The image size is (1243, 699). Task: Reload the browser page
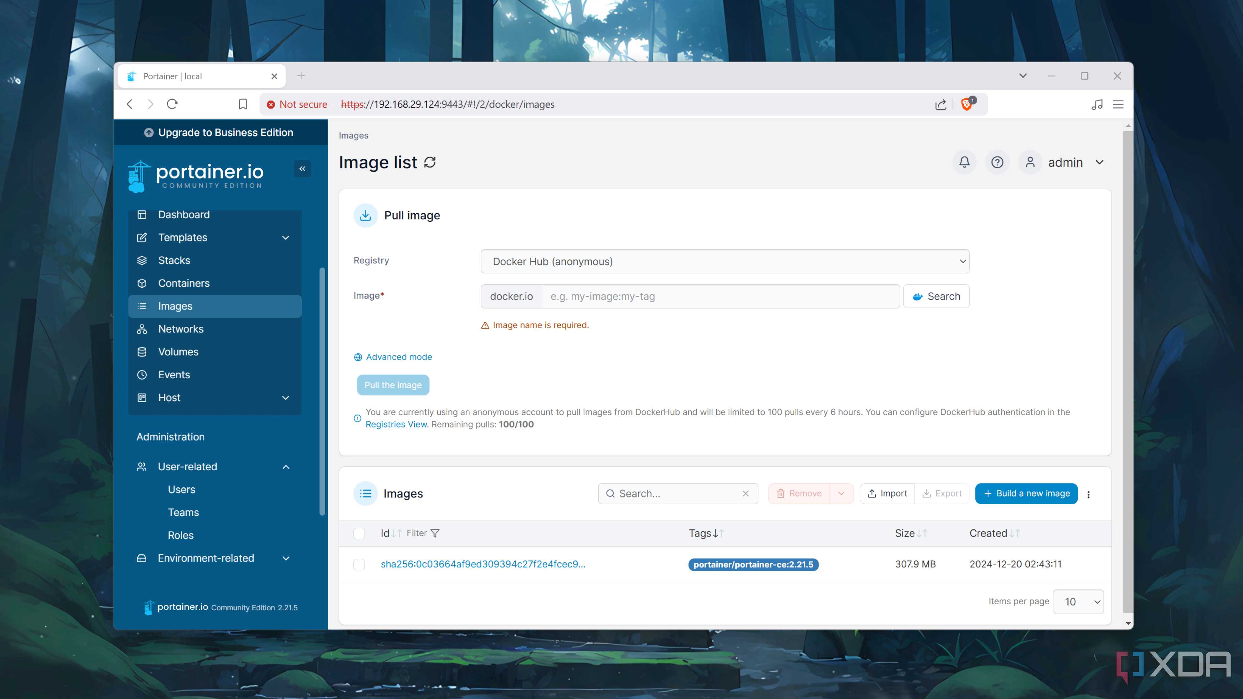(172, 104)
